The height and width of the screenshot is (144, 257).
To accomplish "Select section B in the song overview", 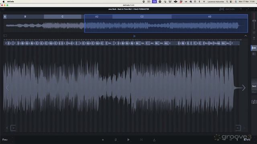I will point(25,17).
